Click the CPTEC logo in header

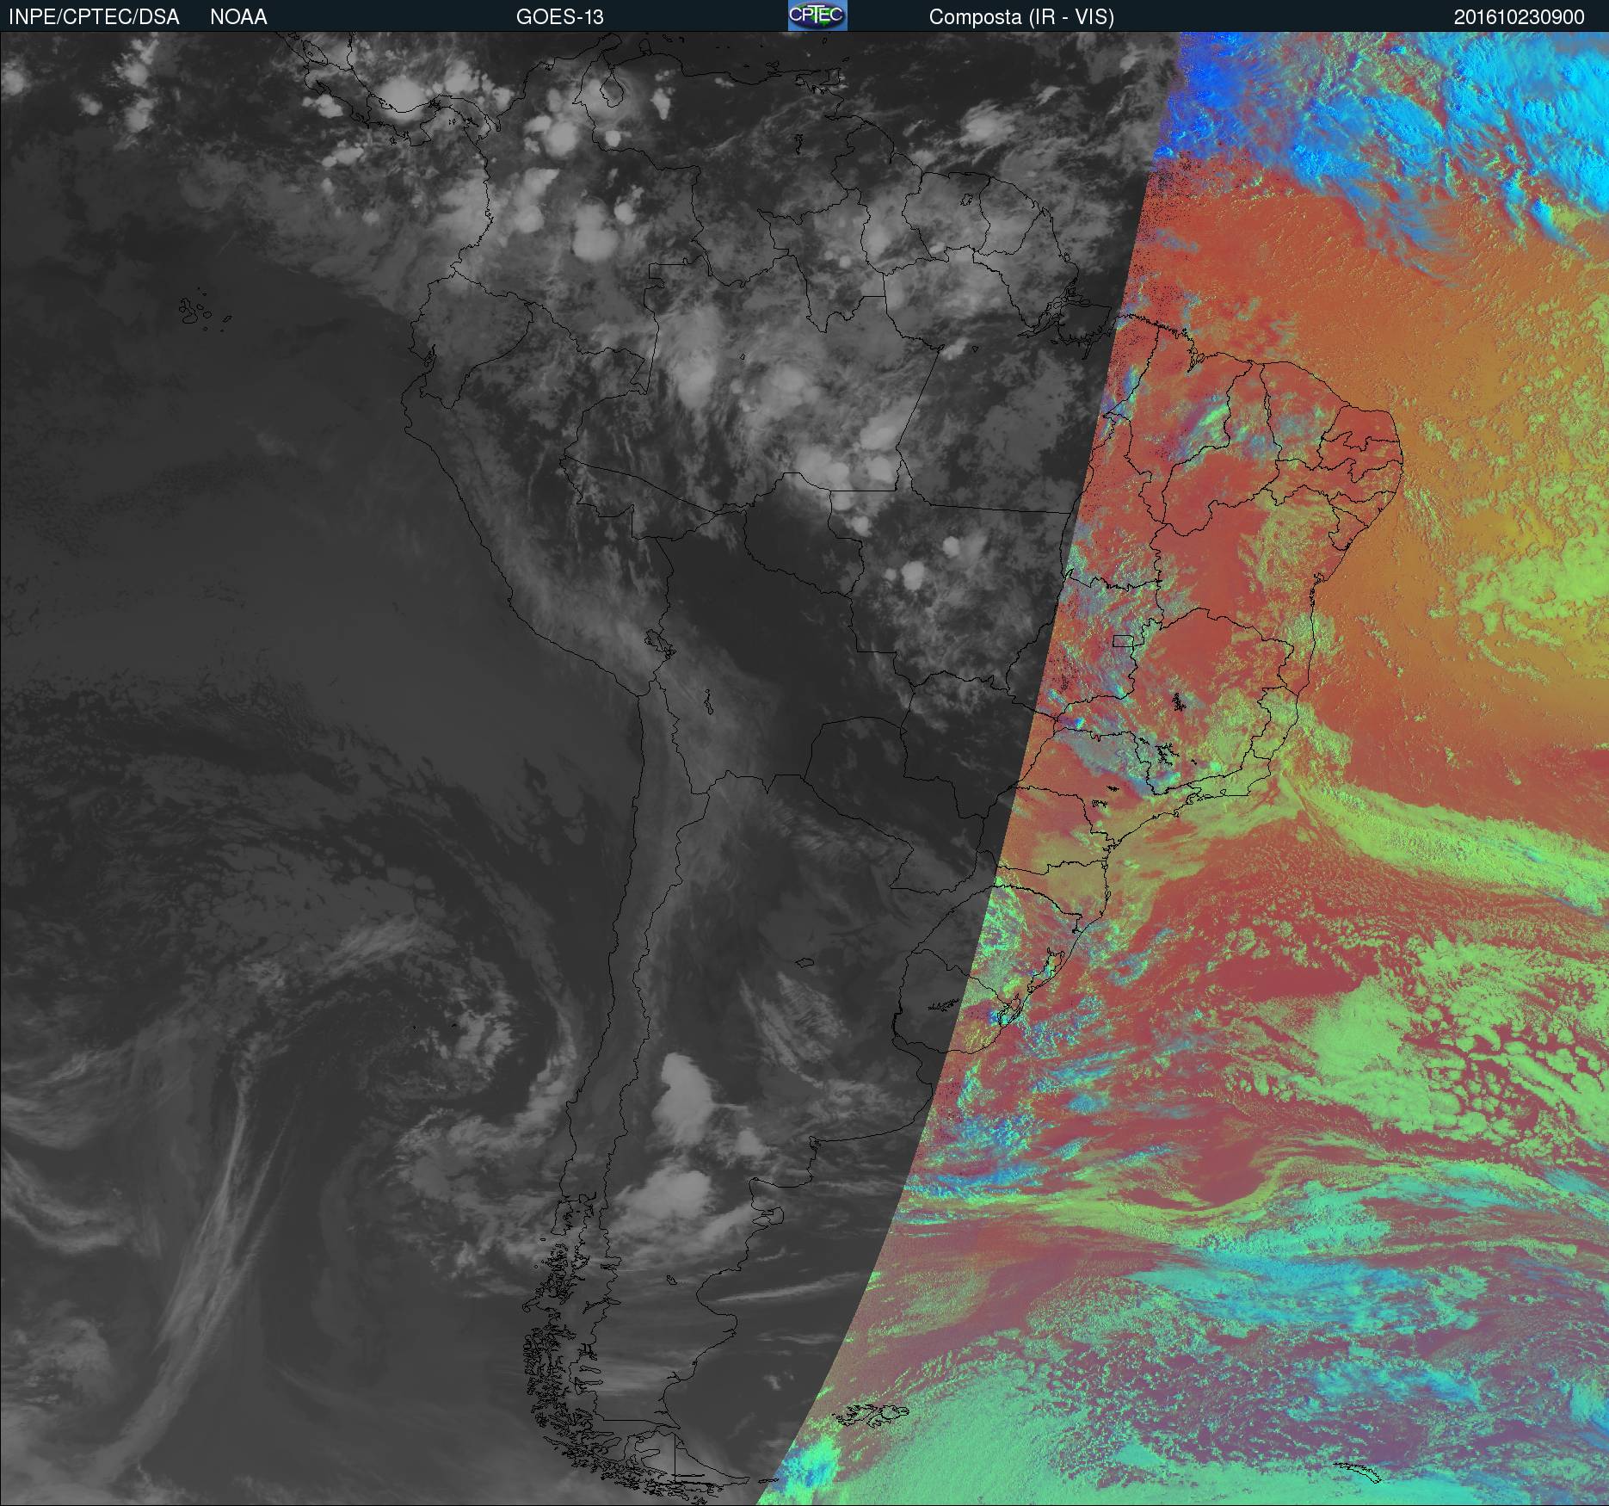click(817, 15)
